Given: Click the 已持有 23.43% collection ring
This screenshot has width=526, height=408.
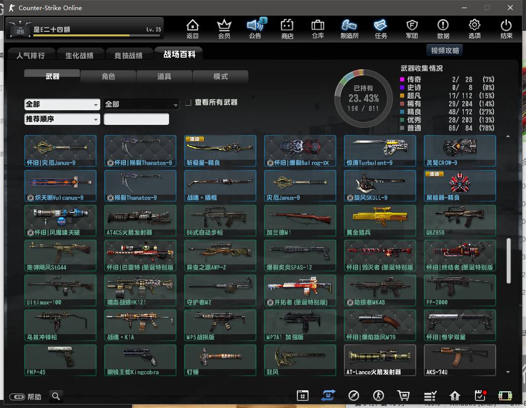Looking at the screenshot, I should click(363, 98).
